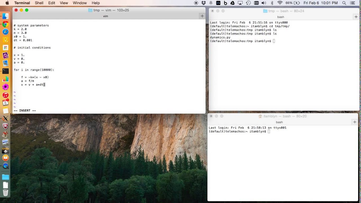This screenshot has width=361, height=203.
Task: Click prompt cursor in tmp bash window
Action: pyautogui.click(x=274, y=41)
